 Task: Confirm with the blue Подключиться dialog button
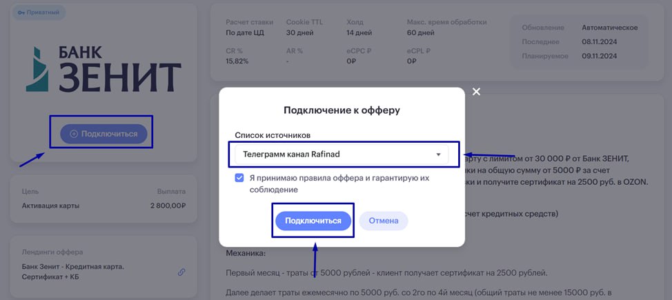coord(313,221)
